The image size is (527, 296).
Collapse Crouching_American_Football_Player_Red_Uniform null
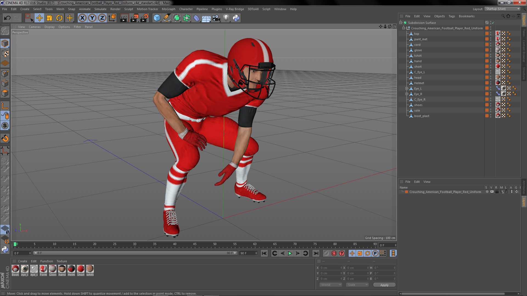(x=404, y=28)
